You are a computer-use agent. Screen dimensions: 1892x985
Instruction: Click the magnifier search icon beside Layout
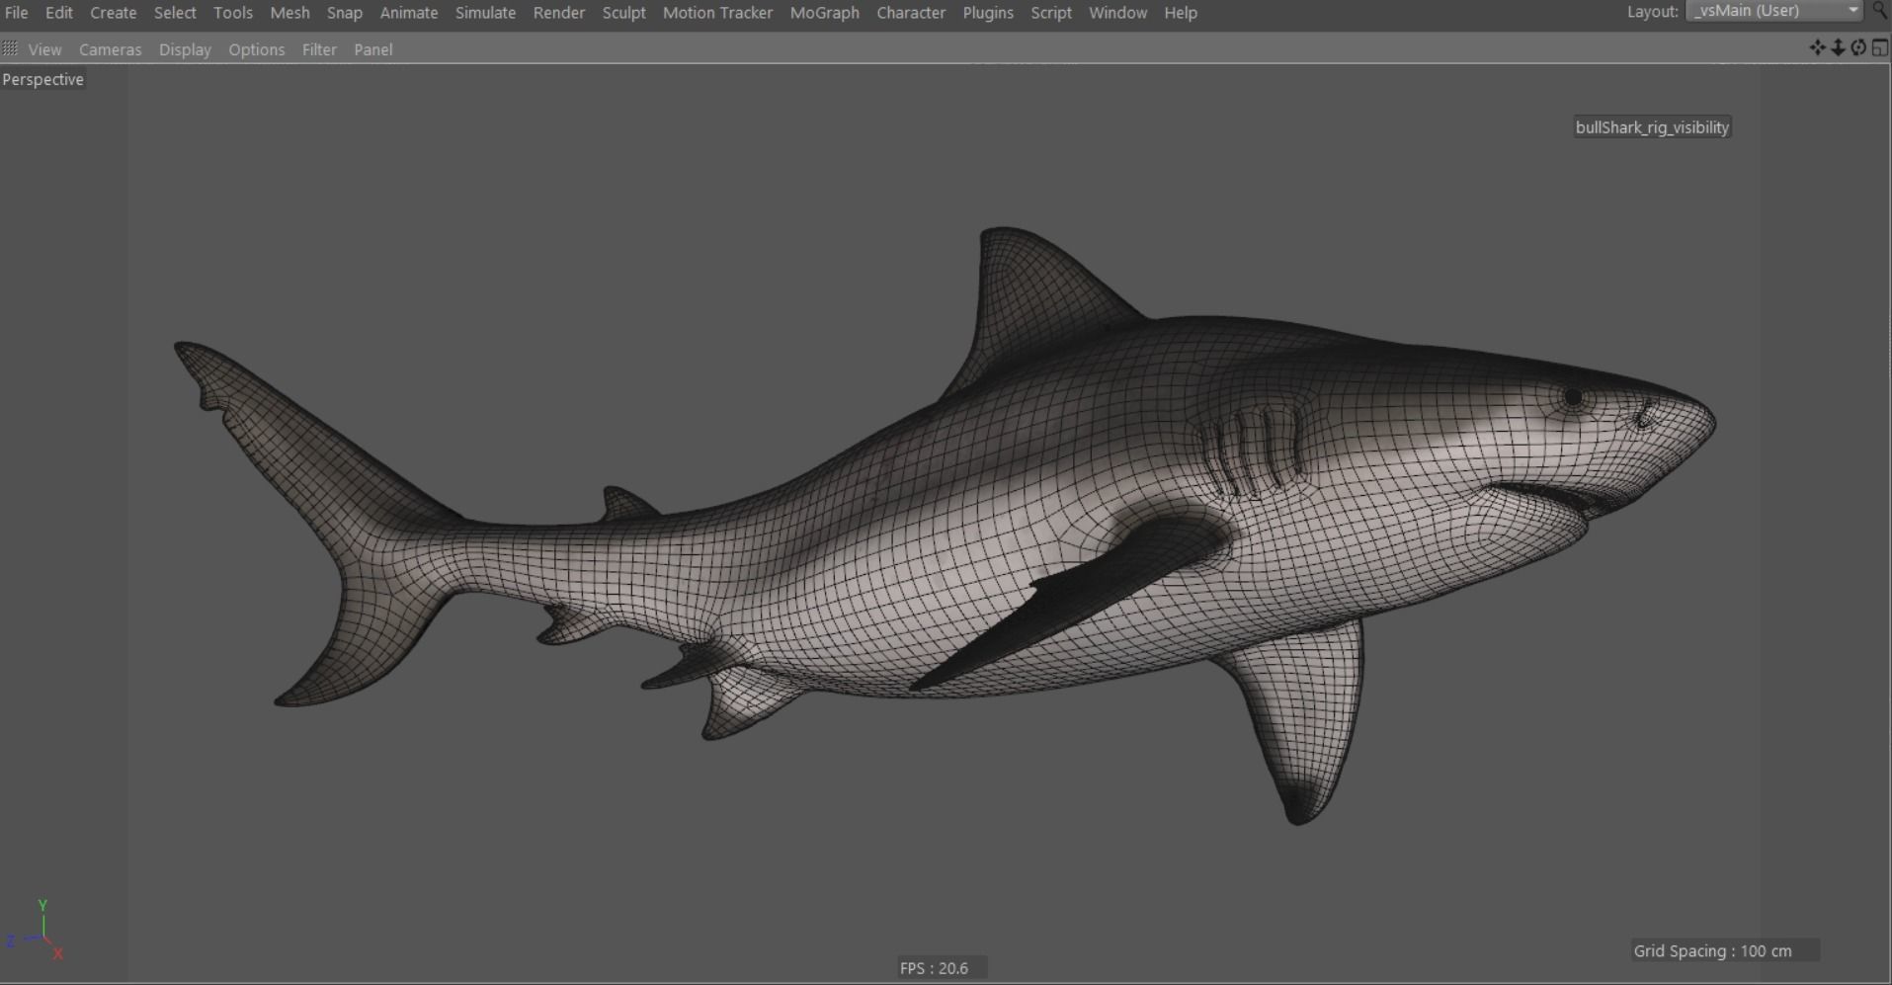point(1880,11)
